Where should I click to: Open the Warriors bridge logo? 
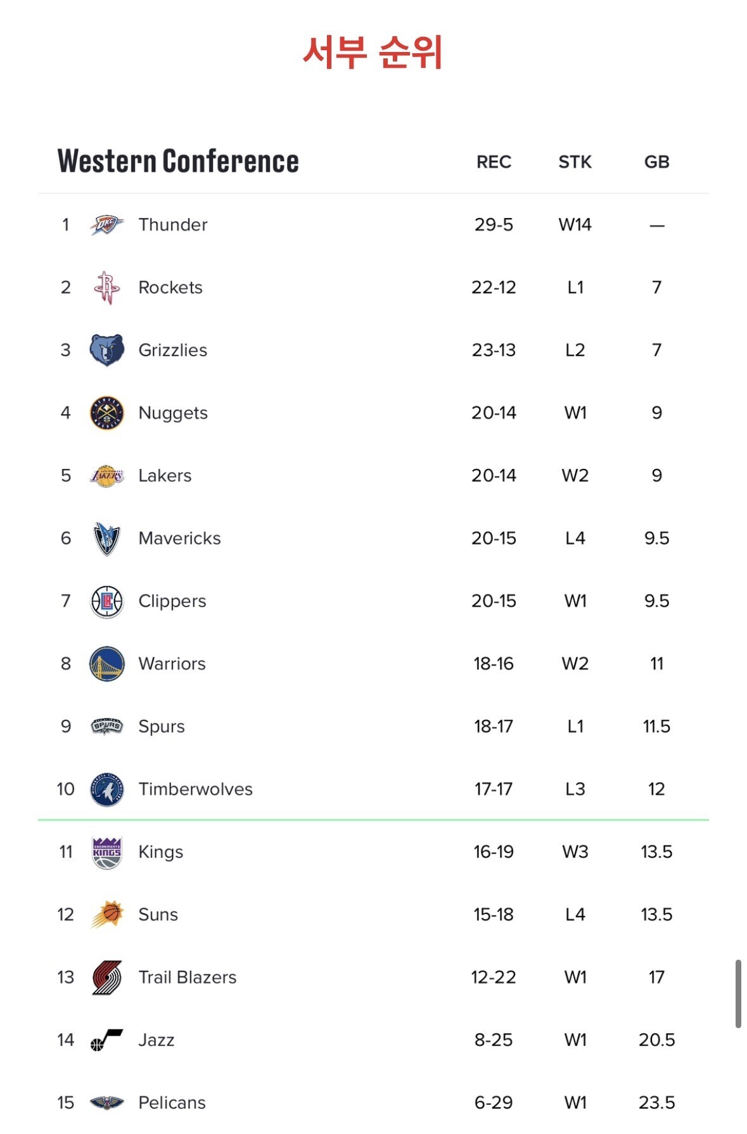click(x=106, y=664)
